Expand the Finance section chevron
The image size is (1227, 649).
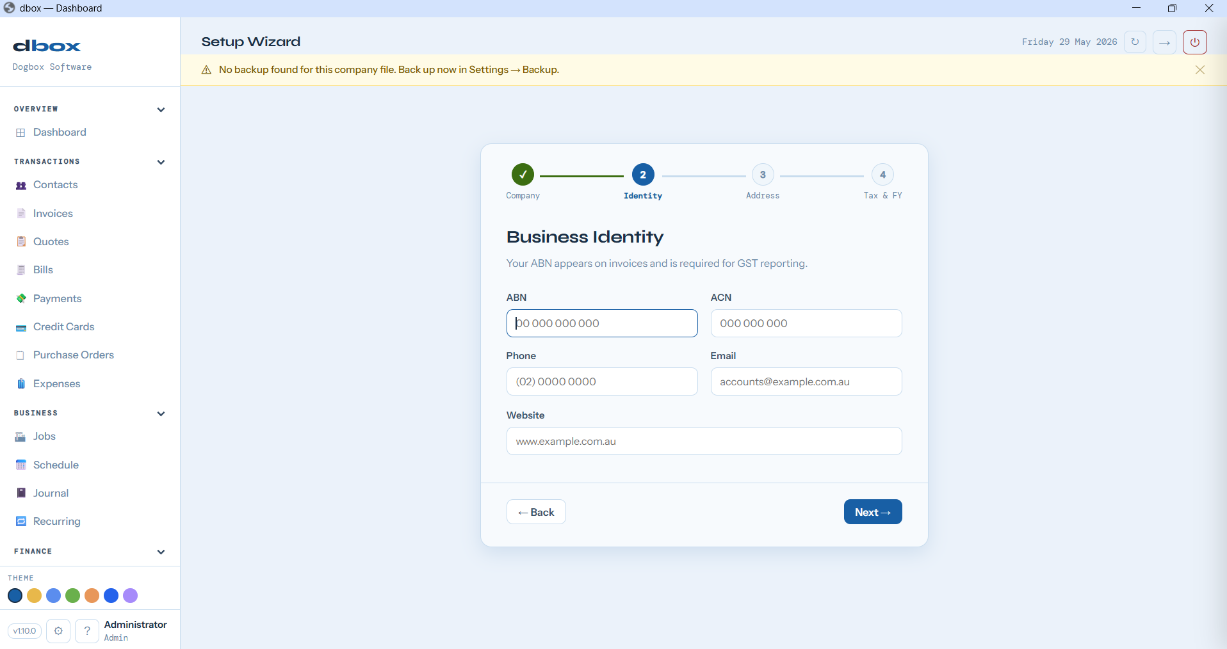161,552
